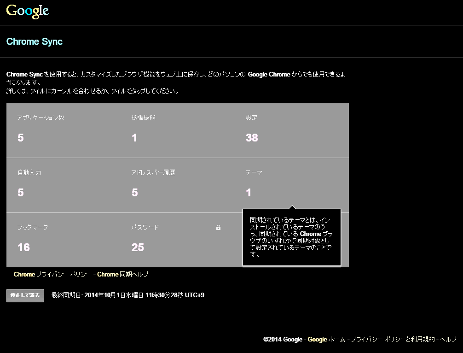
Task: Click the ©2014 Google copyright text
Action: click(x=283, y=339)
